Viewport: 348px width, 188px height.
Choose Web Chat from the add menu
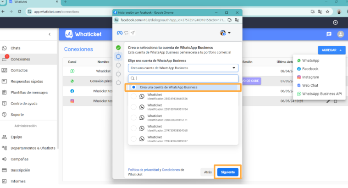(308, 85)
